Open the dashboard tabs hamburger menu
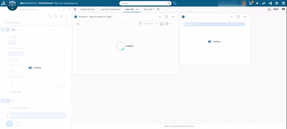287x129 pixels. pos(75,9)
